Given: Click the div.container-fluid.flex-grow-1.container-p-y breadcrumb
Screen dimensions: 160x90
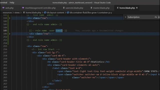Looking at the screenshot, I should point(91,12).
